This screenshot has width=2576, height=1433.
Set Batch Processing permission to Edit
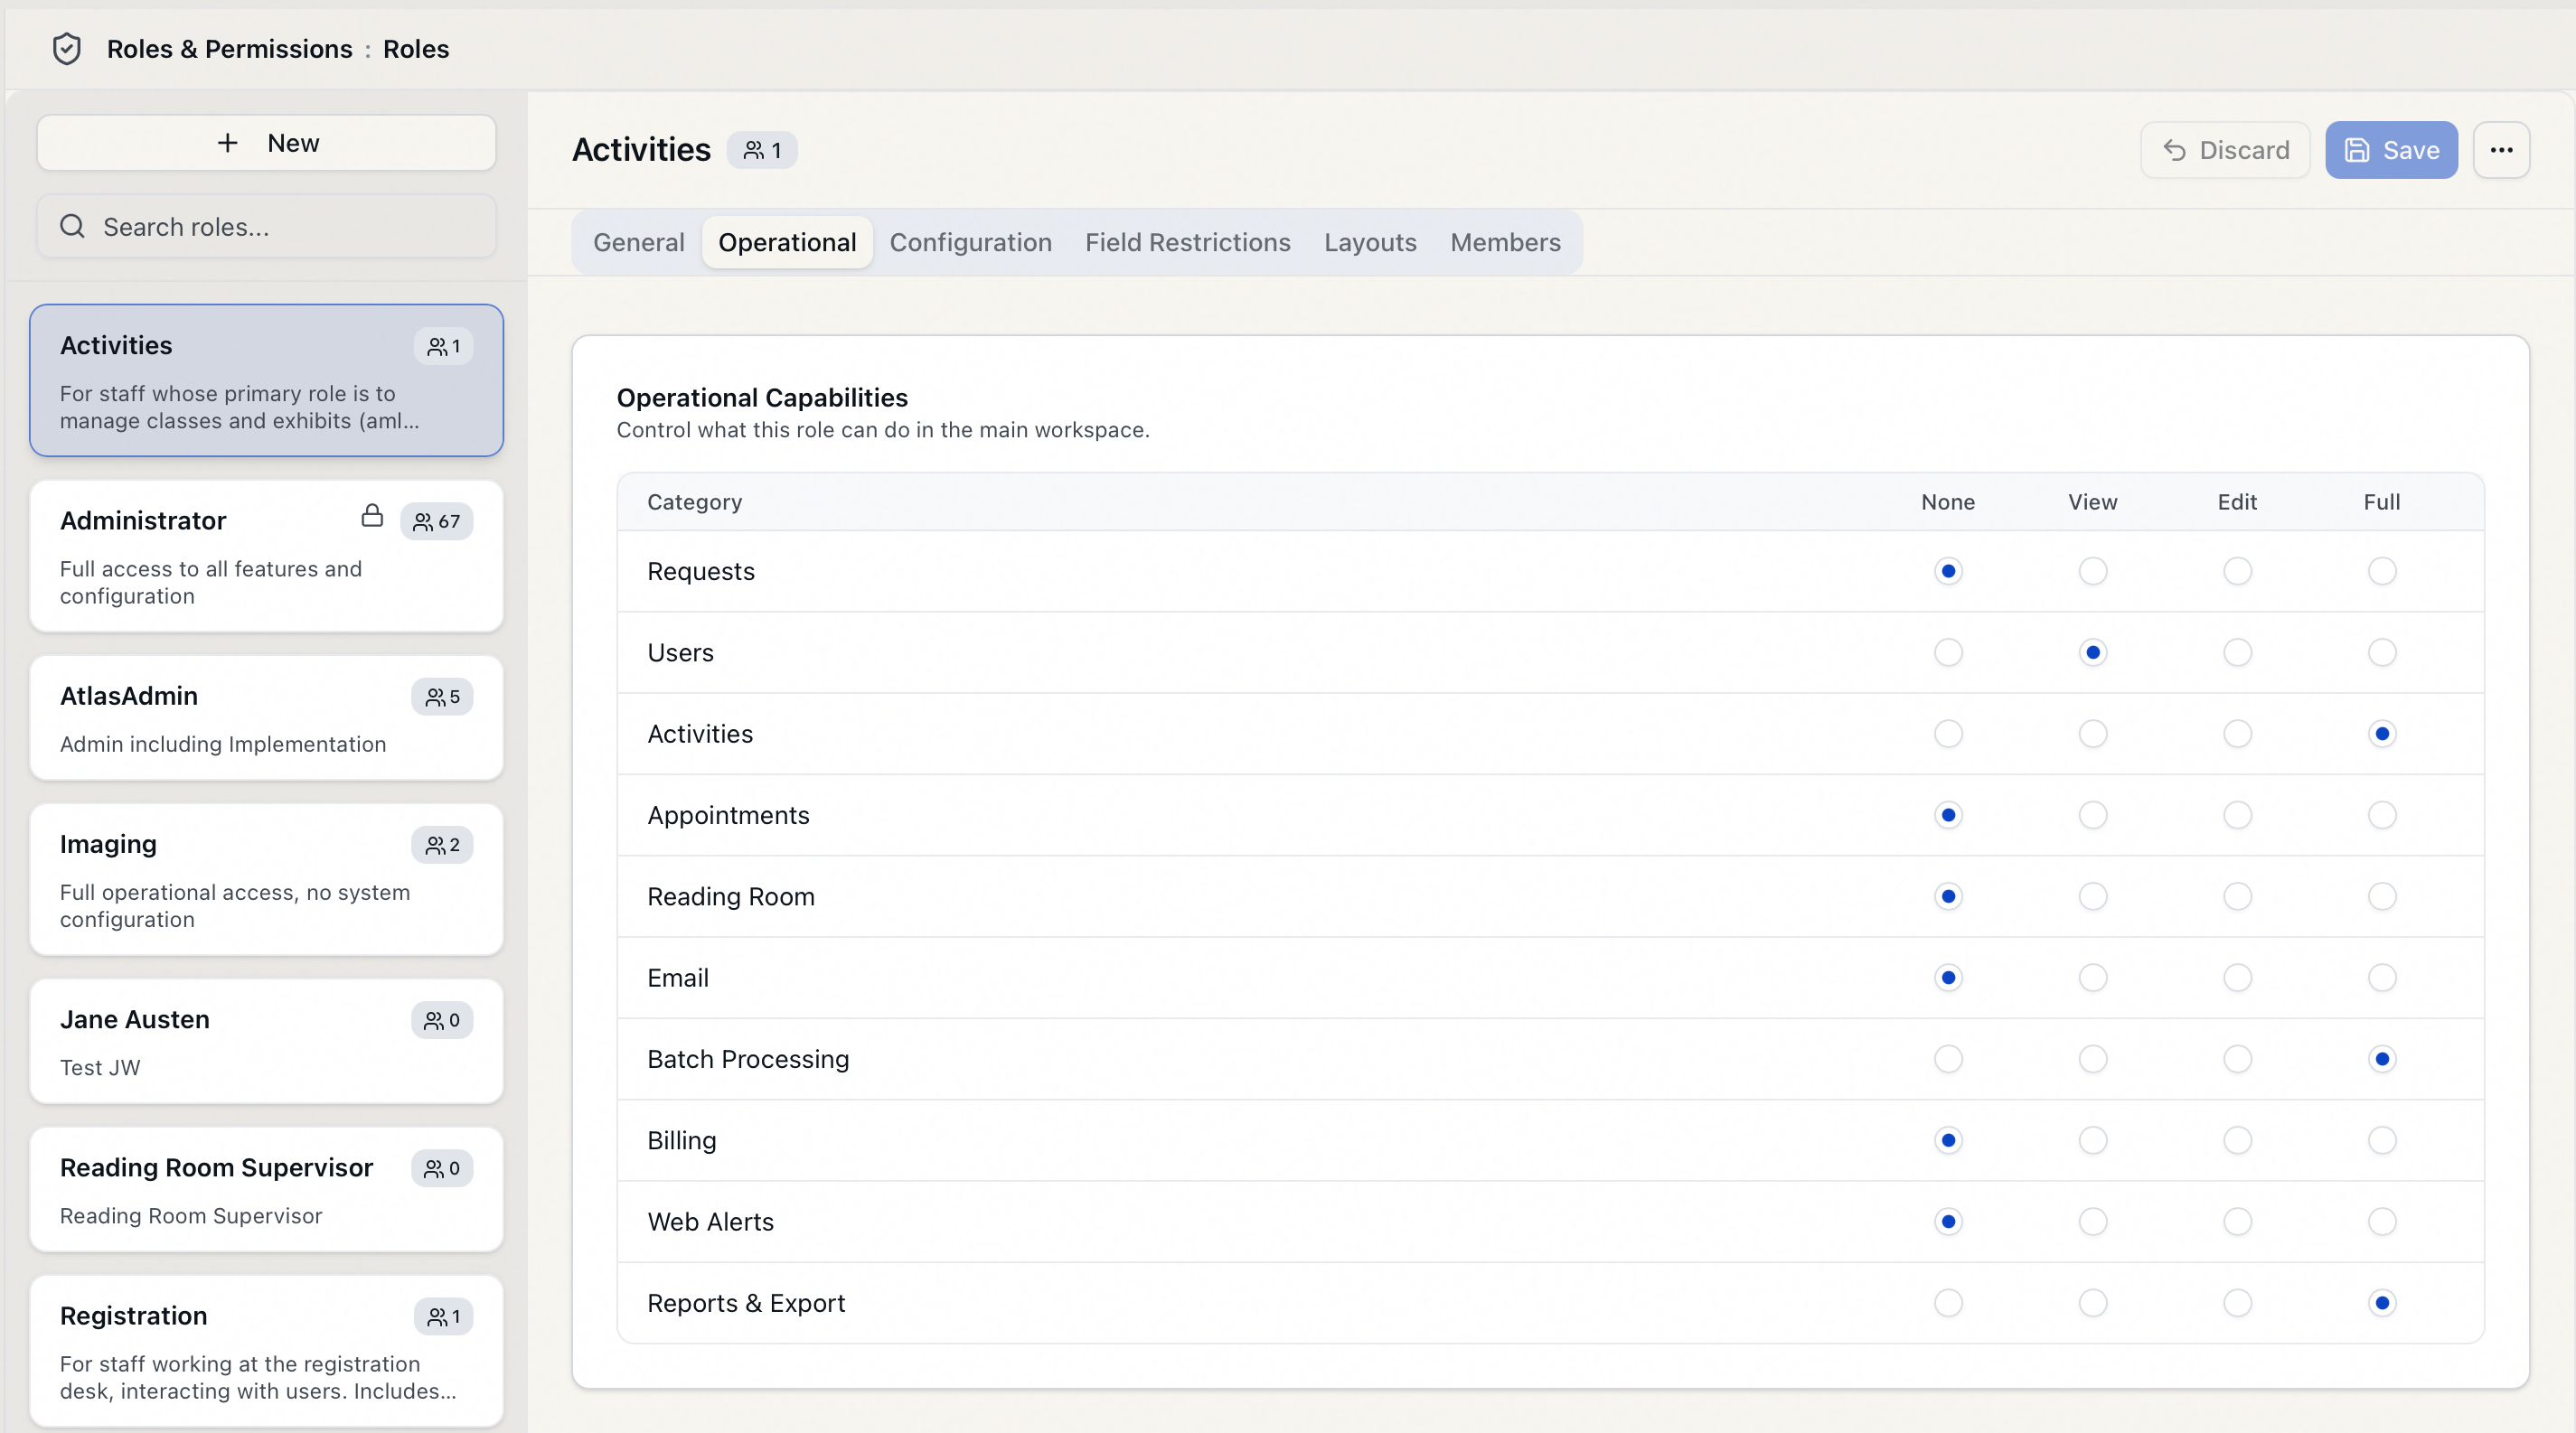(2237, 1059)
